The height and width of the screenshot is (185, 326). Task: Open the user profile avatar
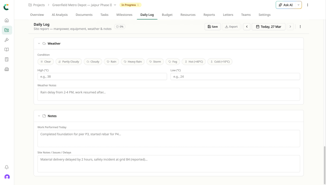coord(7,177)
